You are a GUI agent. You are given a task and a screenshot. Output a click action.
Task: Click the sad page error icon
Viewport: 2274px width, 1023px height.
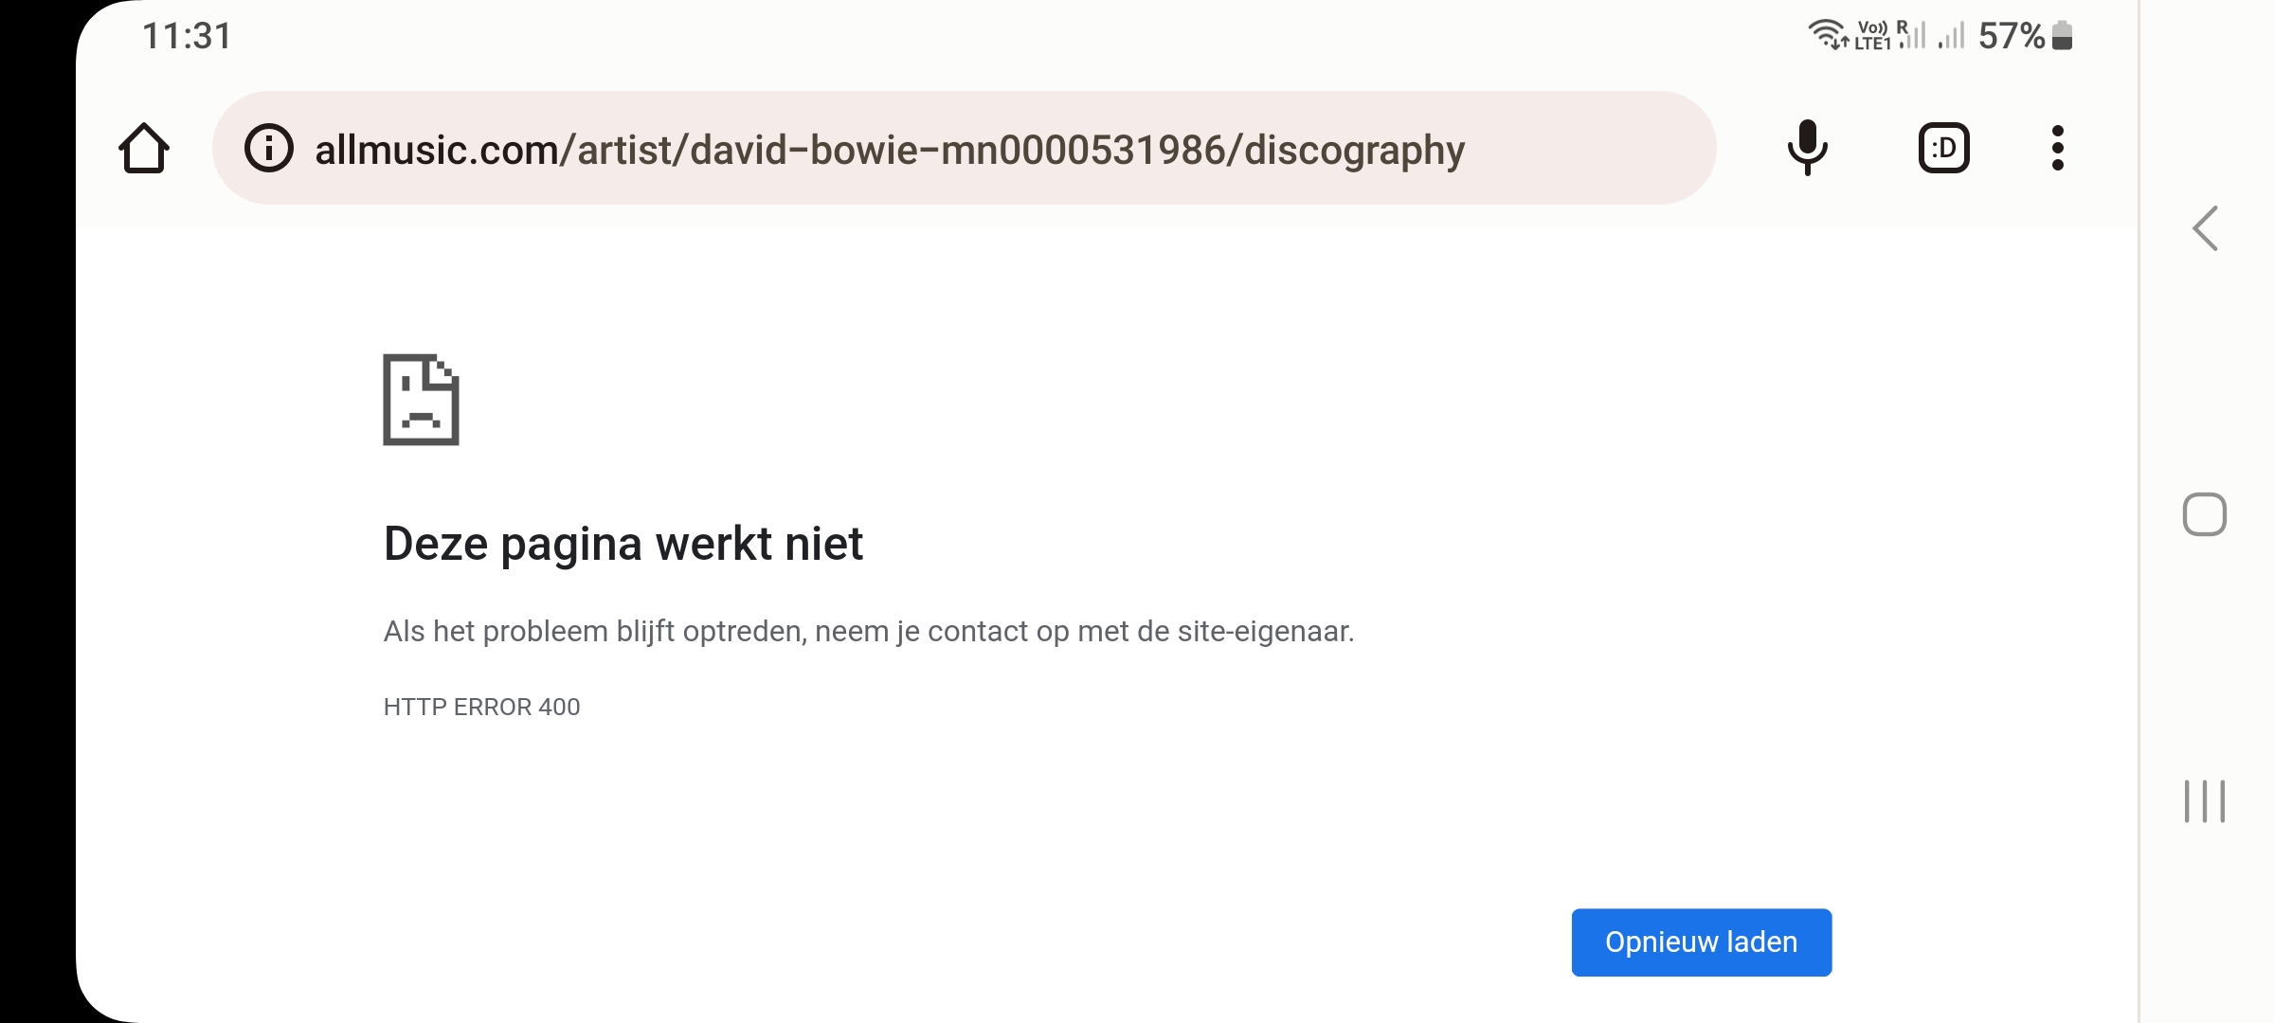[421, 400]
